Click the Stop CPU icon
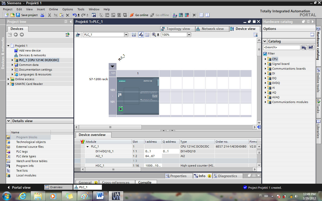322x201 pixels. [x=187, y=15]
